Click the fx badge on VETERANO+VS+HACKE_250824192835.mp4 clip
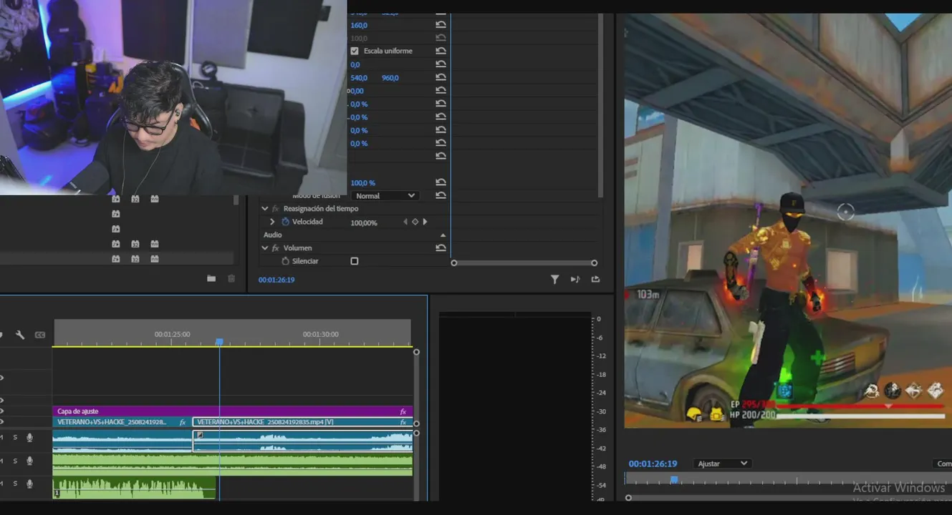This screenshot has width=952, height=515. pos(403,422)
